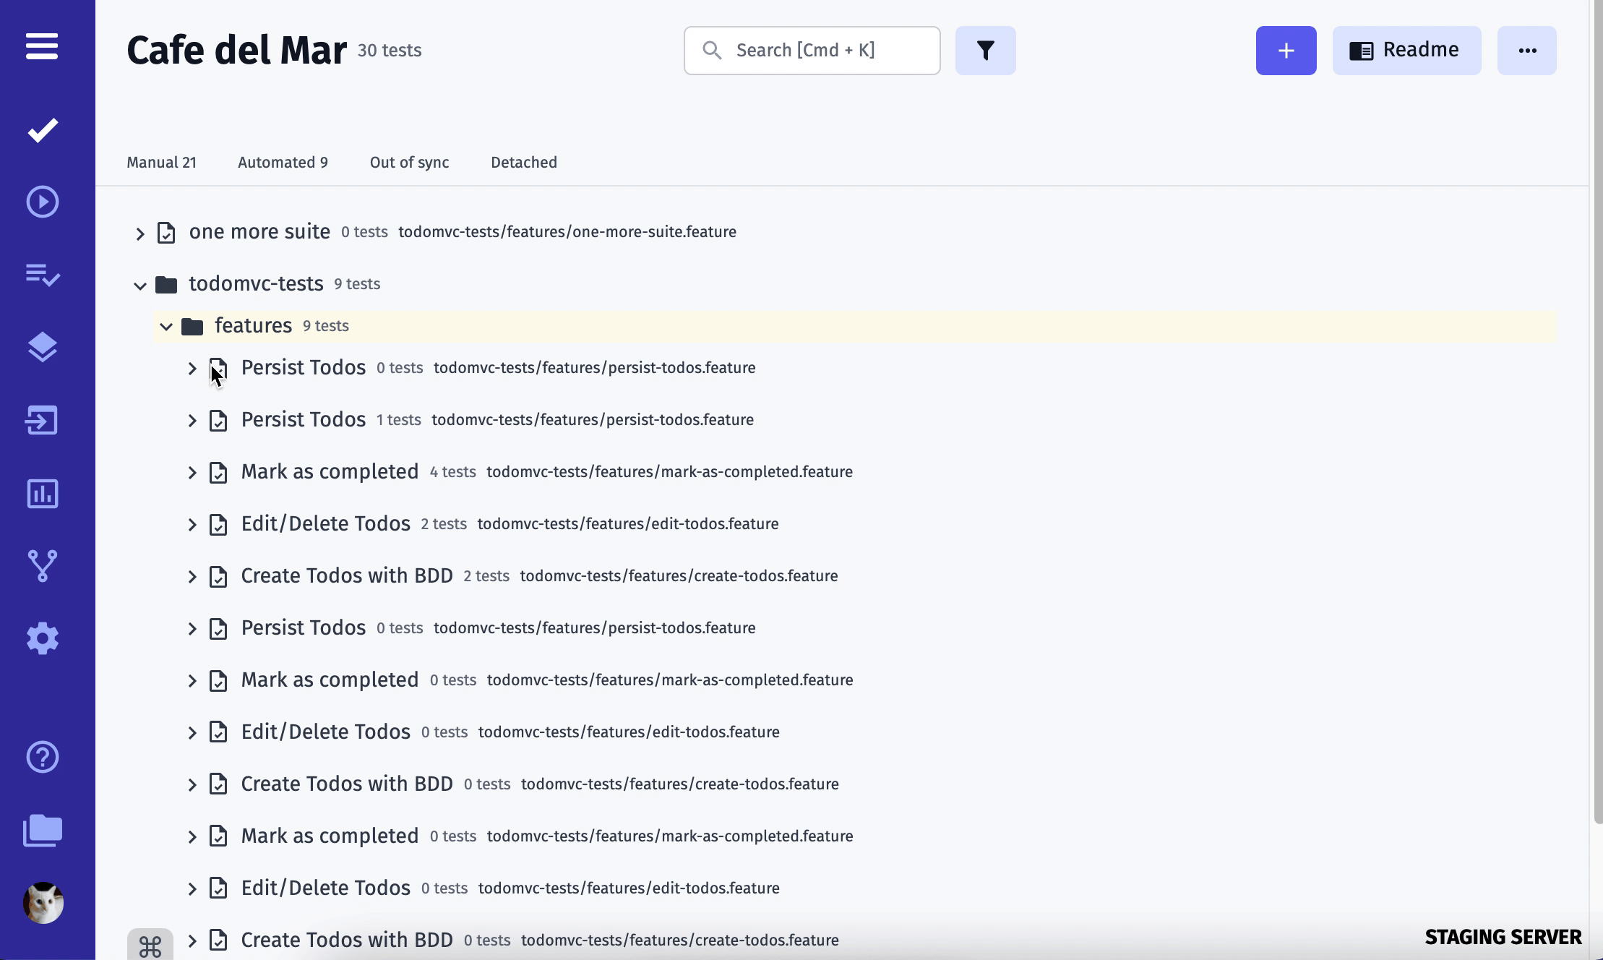Screen dimensions: 1603x960
Task: Expand the 'Persist Todos' with 0 tests entry
Action: (x=191, y=368)
